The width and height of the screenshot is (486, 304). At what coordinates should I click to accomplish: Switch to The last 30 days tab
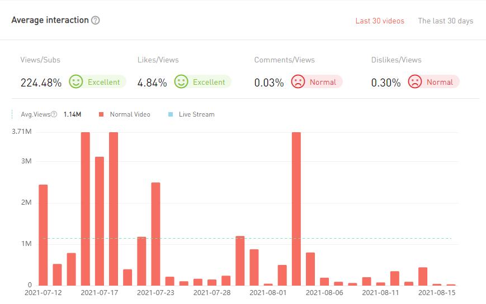tap(445, 21)
